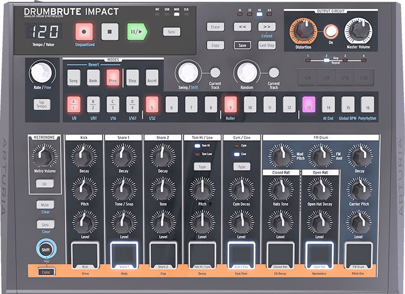405x294 pixels.
Task: Select the Bank mode button
Action: tap(93, 77)
